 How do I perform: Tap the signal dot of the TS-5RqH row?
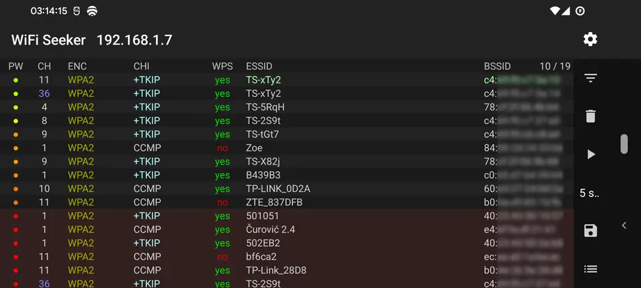16,107
